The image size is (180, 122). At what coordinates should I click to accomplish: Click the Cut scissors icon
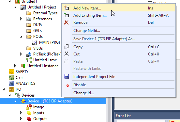pos(66,54)
